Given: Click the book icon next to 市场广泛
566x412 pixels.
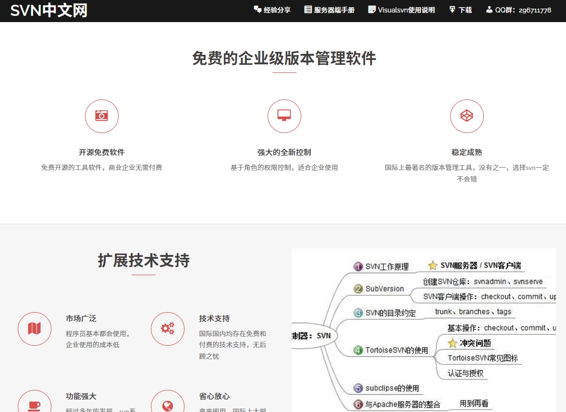Looking at the screenshot, I should coord(35,328).
